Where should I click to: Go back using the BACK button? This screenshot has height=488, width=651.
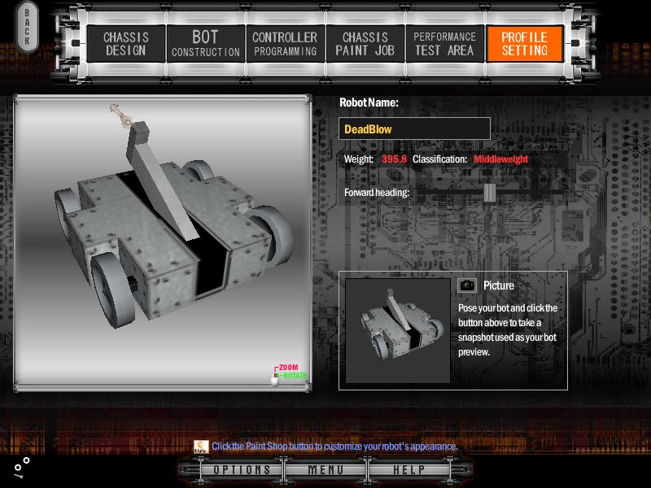(27, 28)
